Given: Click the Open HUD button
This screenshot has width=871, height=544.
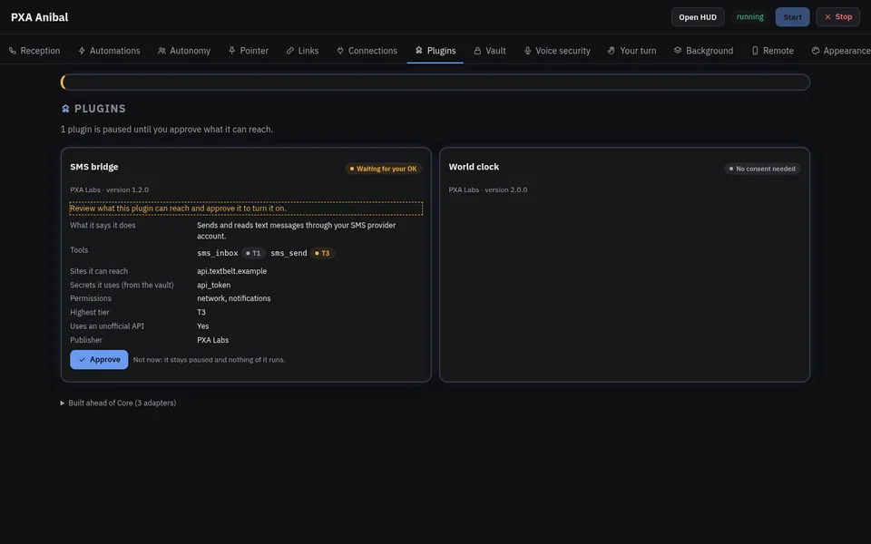Looking at the screenshot, I should (698, 17).
